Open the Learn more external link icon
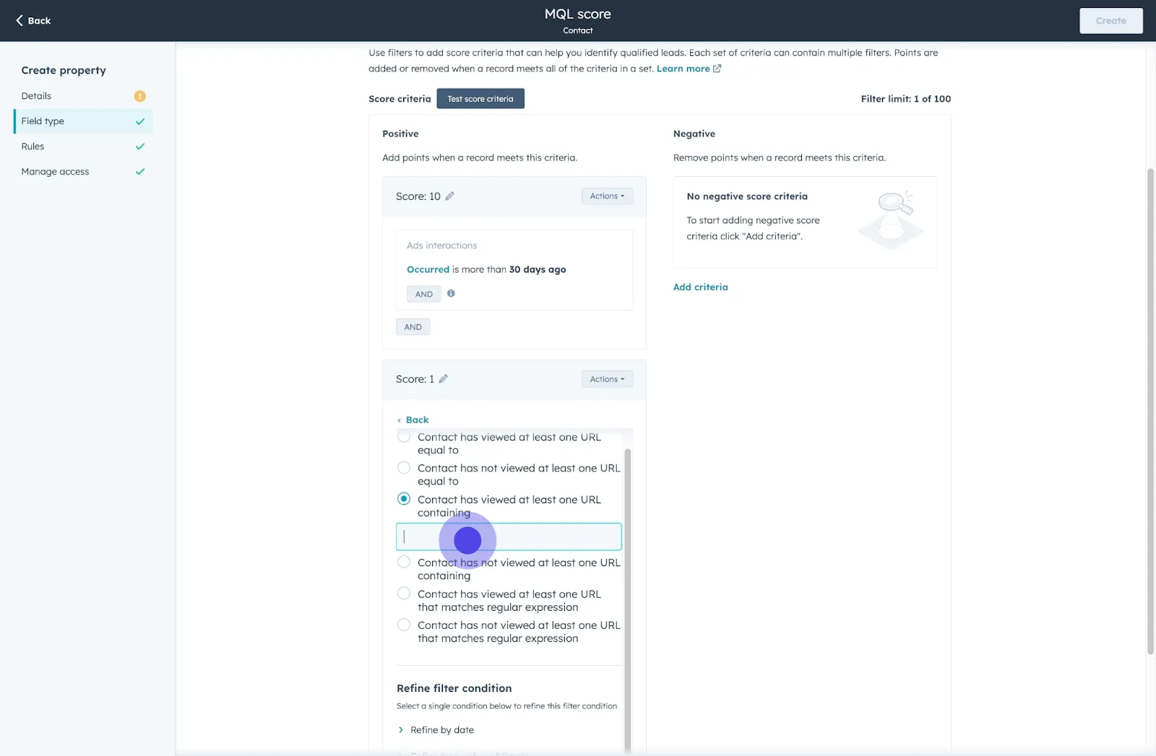1156x756 pixels. coord(717,69)
